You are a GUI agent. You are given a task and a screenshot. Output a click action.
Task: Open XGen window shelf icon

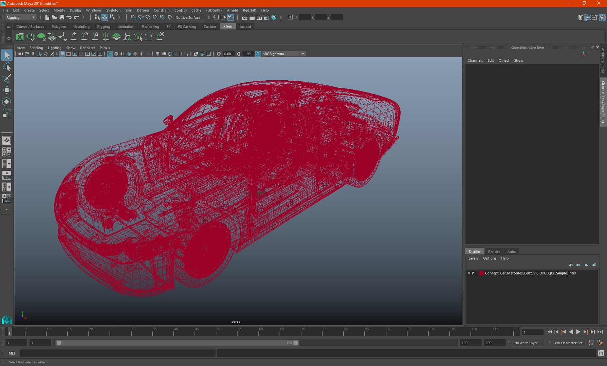20,36
